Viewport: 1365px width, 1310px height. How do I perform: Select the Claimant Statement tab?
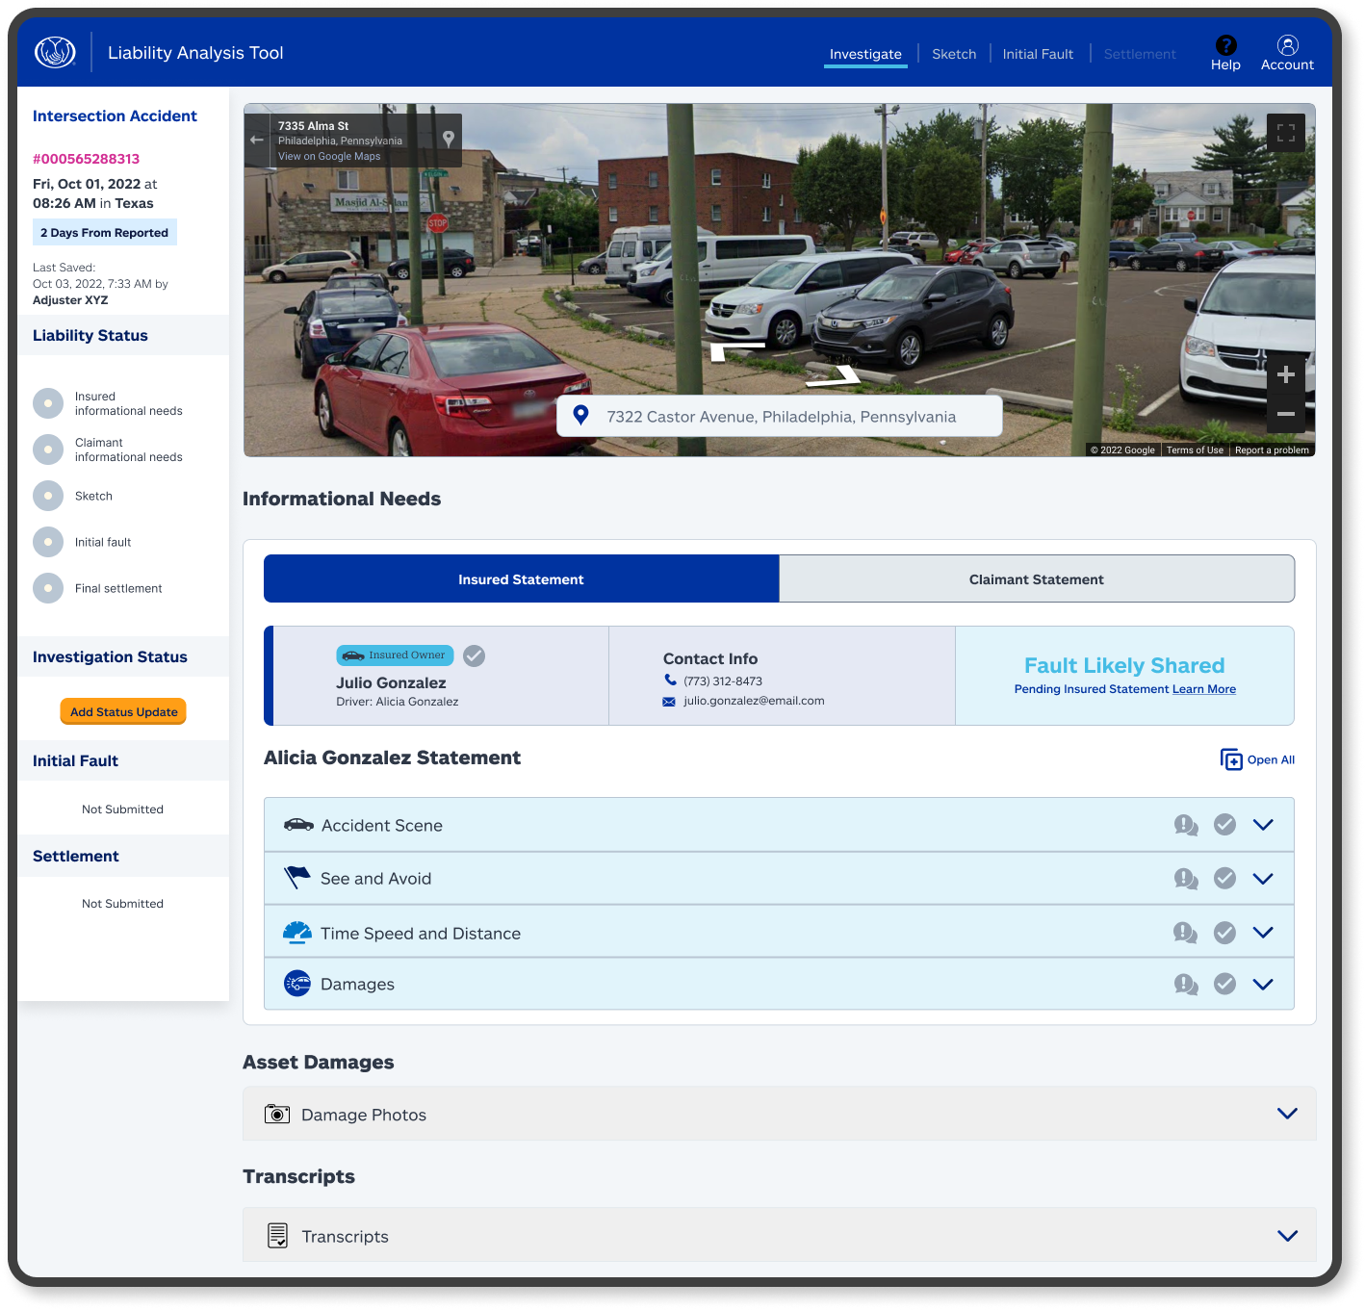click(x=1037, y=579)
